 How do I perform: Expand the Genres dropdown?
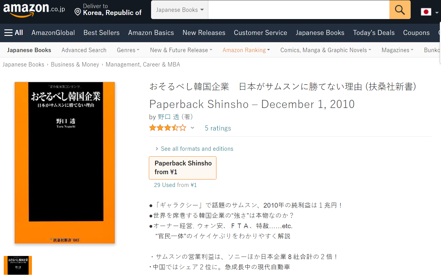(128, 50)
